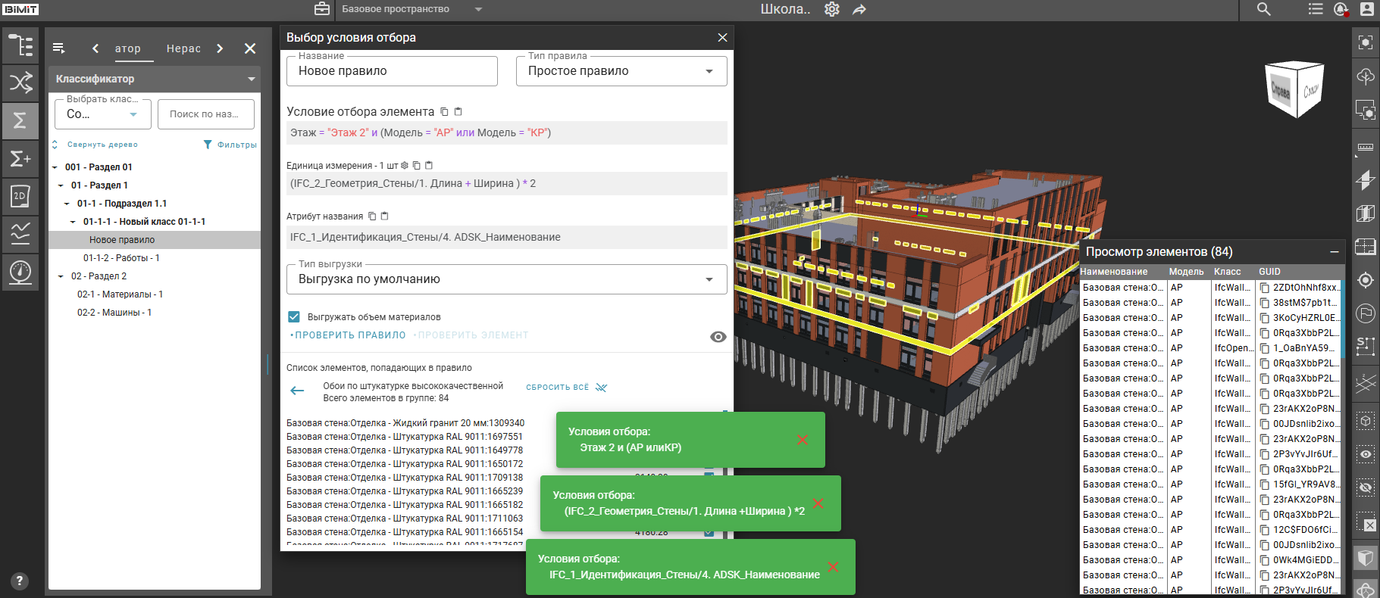Open the search magnifier in top bar

pos(1263,9)
